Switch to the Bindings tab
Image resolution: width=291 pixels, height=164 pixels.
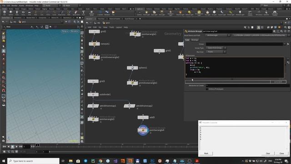click(x=195, y=40)
